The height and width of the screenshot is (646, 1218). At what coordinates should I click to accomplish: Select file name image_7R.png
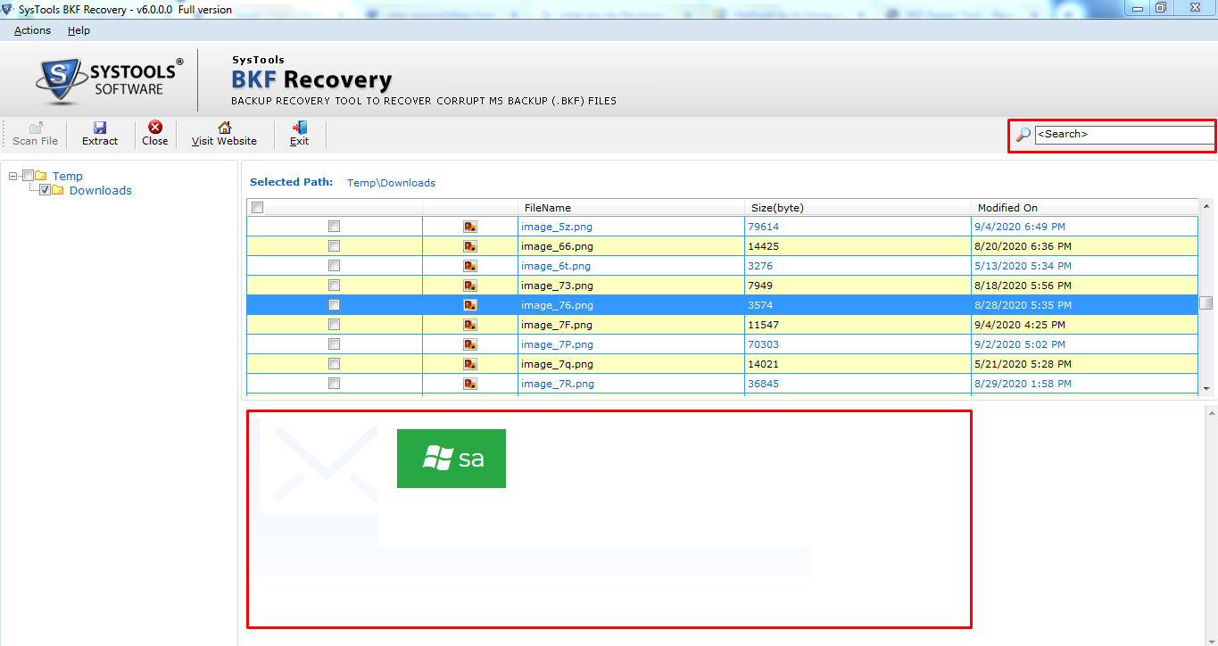(558, 384)
